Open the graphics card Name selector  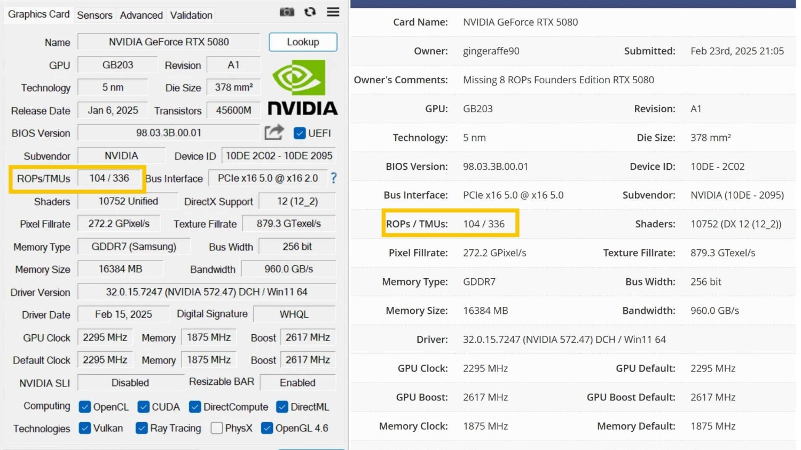168,42
